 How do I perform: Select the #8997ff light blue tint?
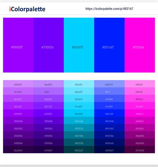click(x=109, y=84)
